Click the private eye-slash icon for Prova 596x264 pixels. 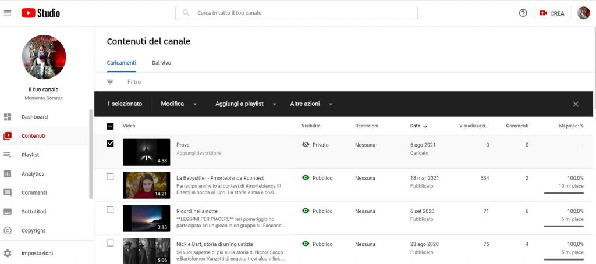point(306,145)
